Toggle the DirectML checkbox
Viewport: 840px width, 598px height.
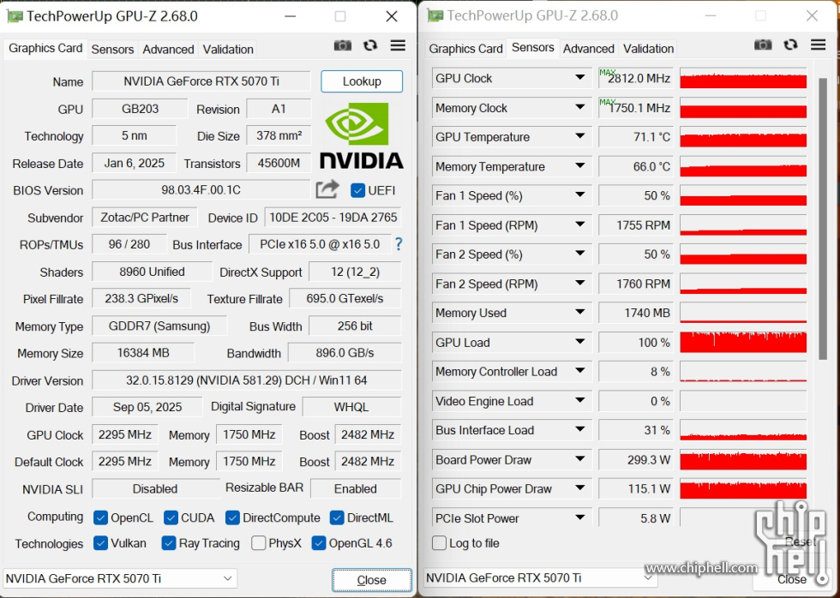pos(337,517)
